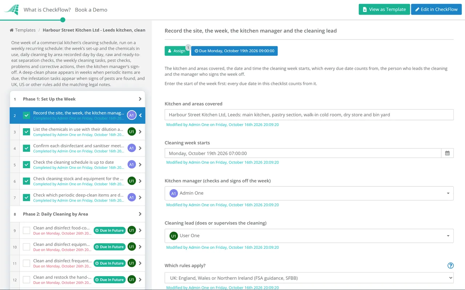Uncheck the Record the site task checkbox

27,115
